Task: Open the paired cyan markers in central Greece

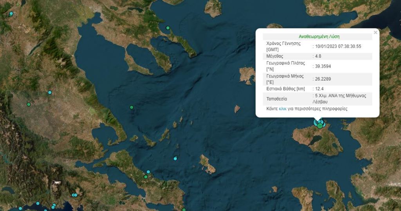Action: (74, 195)
